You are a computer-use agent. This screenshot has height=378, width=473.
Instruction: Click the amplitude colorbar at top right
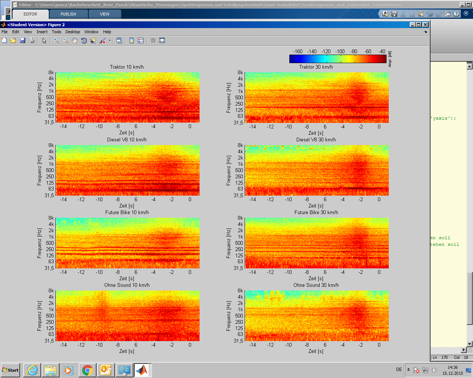[338, 59]
